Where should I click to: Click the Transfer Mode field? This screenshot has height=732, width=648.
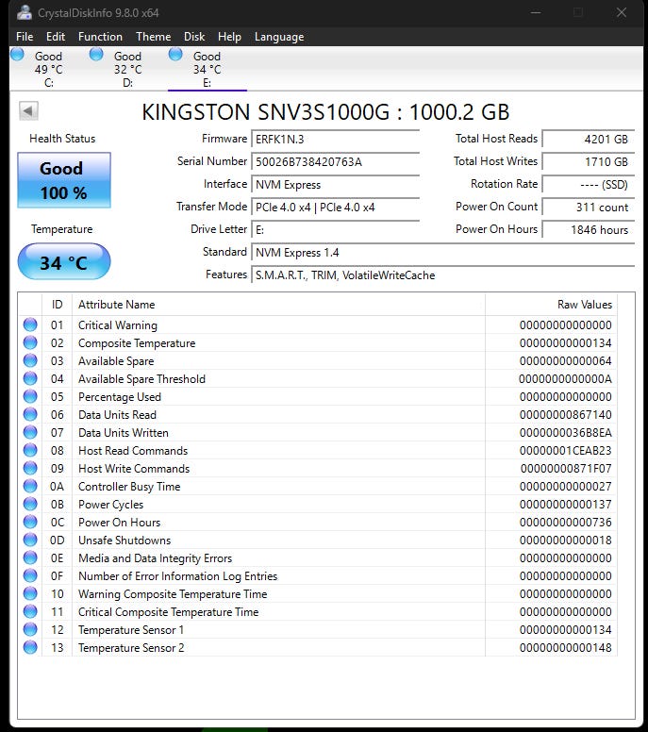tap(335, 207)
